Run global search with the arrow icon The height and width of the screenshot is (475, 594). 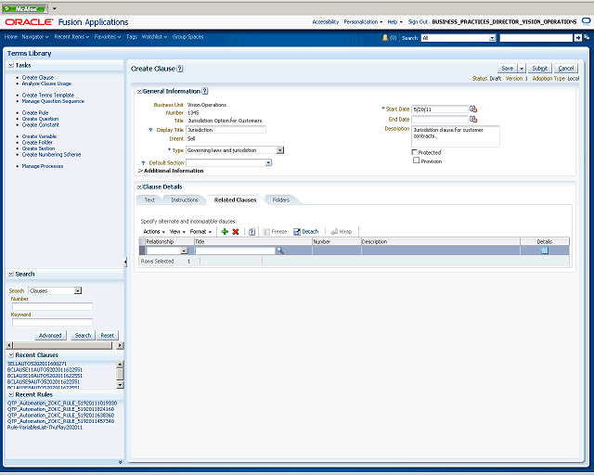[x=577, y=37]
